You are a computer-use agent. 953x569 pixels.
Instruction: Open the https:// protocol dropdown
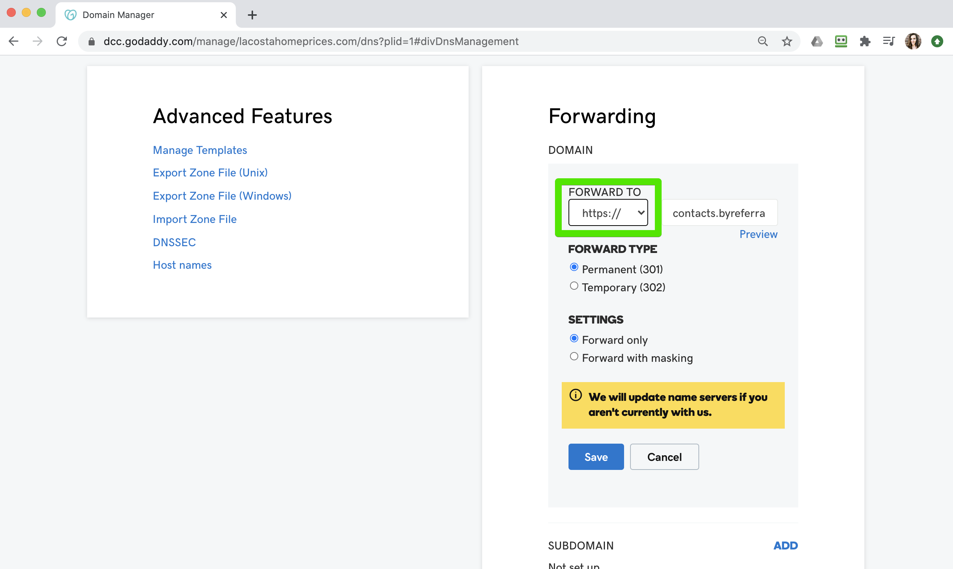tap(608, 213)
